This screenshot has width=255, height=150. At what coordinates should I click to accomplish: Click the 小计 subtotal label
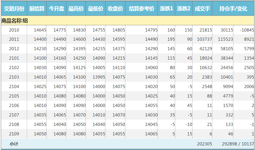click(14, 144)
